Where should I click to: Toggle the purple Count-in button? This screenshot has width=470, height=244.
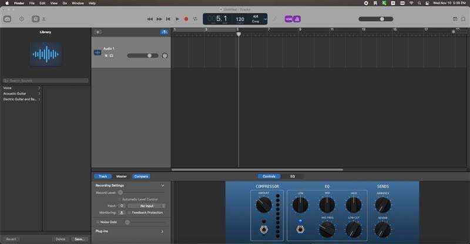(288, 19)
